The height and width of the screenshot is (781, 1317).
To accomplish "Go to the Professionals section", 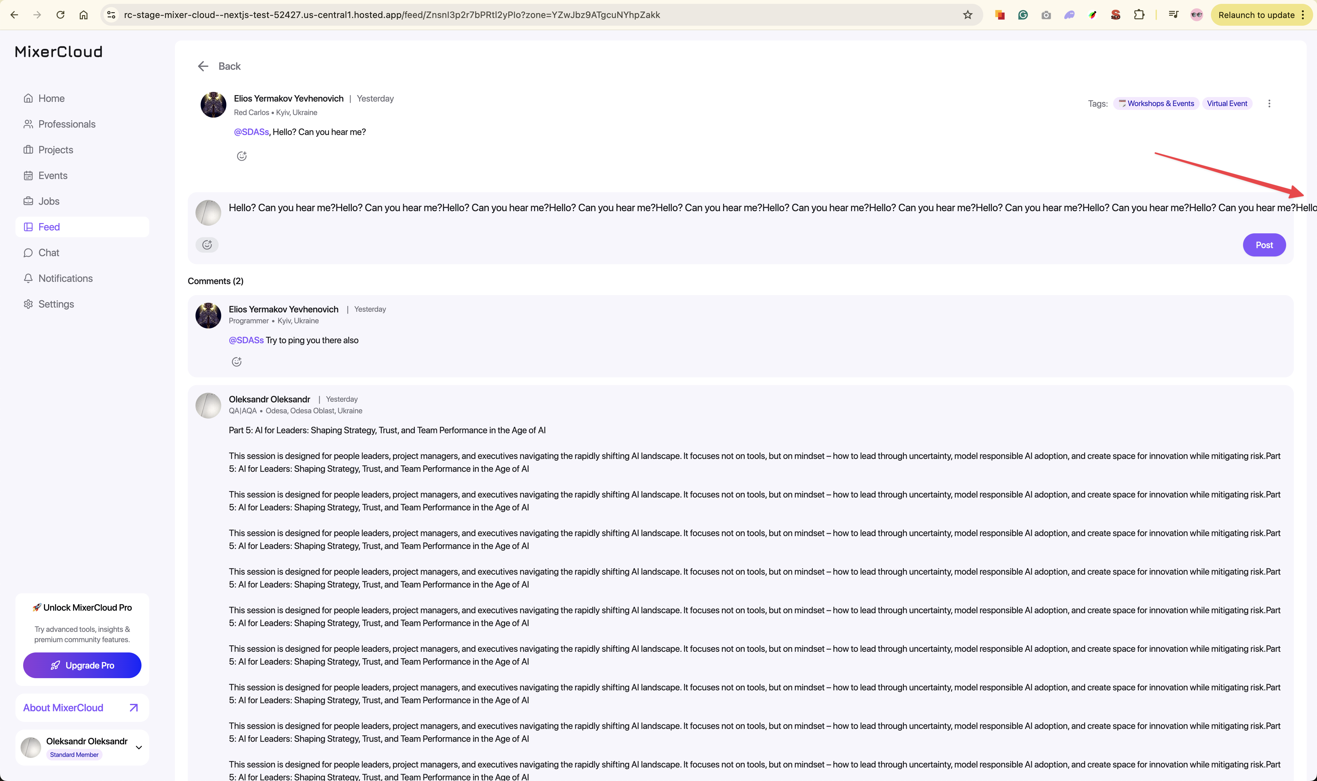I will (x=66, y=124).
